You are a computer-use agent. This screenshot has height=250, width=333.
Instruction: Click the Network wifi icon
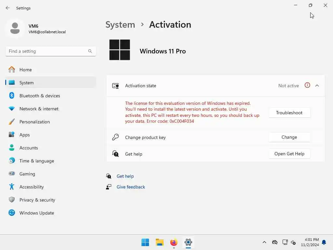point(12,108)
